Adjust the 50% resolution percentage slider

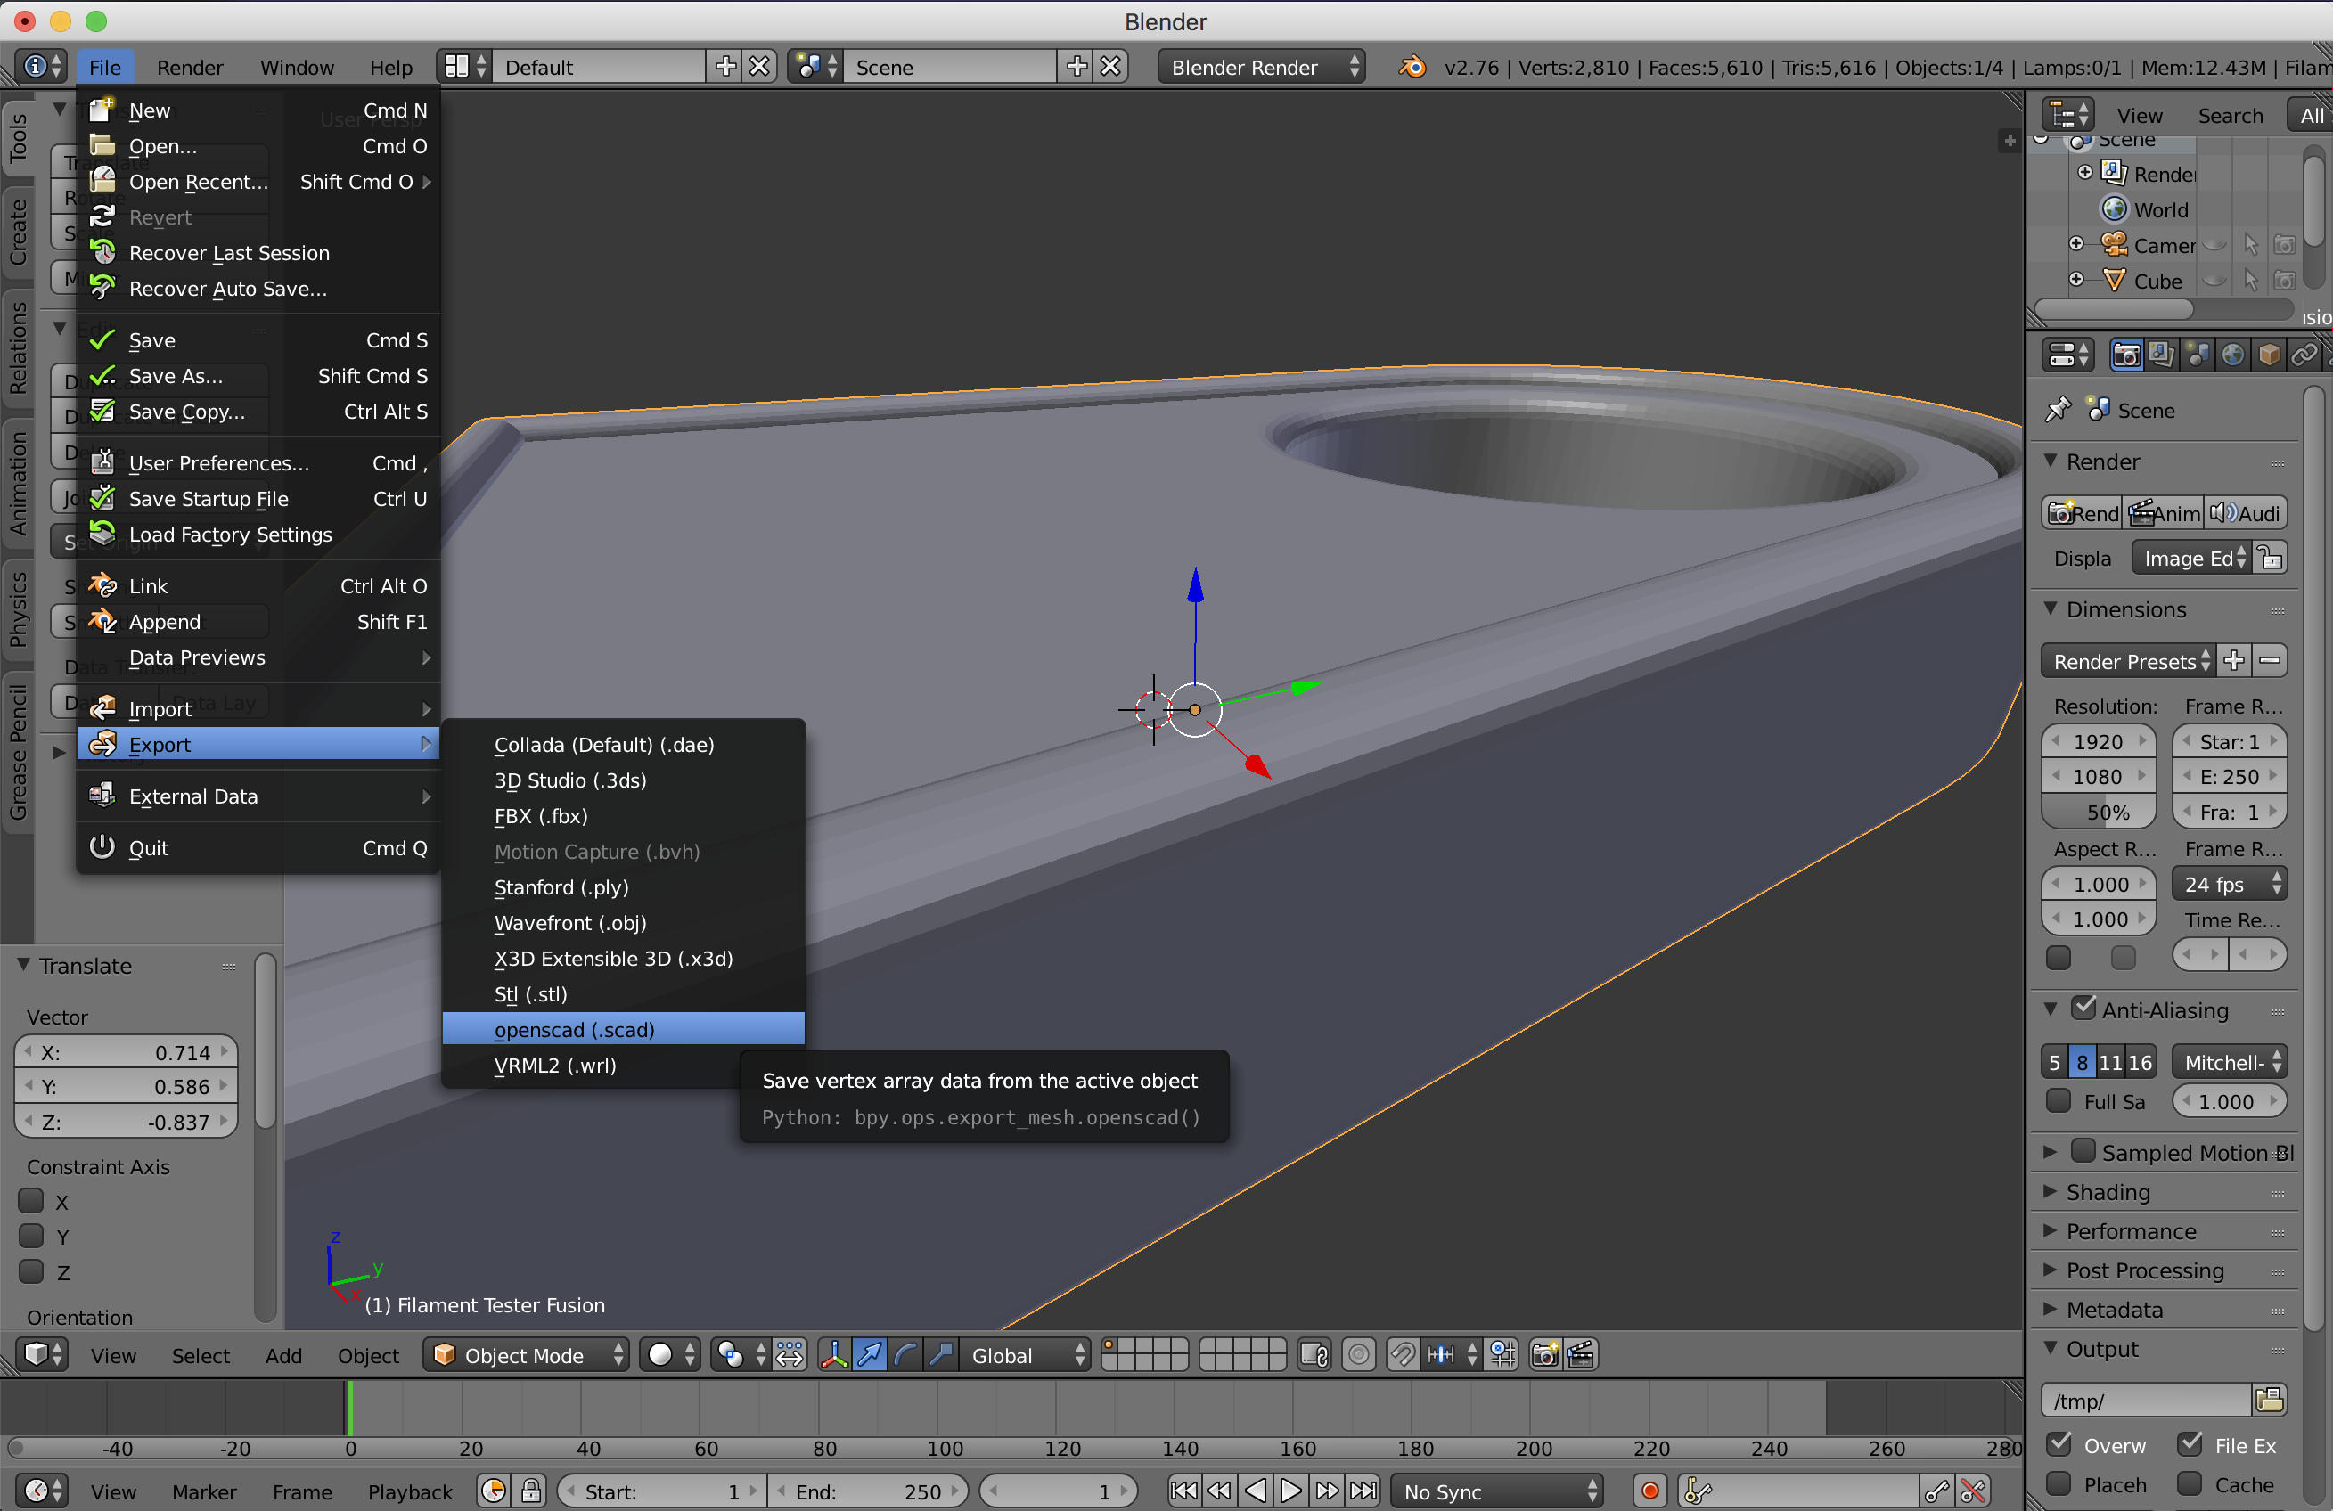(x=2099, y=812)
